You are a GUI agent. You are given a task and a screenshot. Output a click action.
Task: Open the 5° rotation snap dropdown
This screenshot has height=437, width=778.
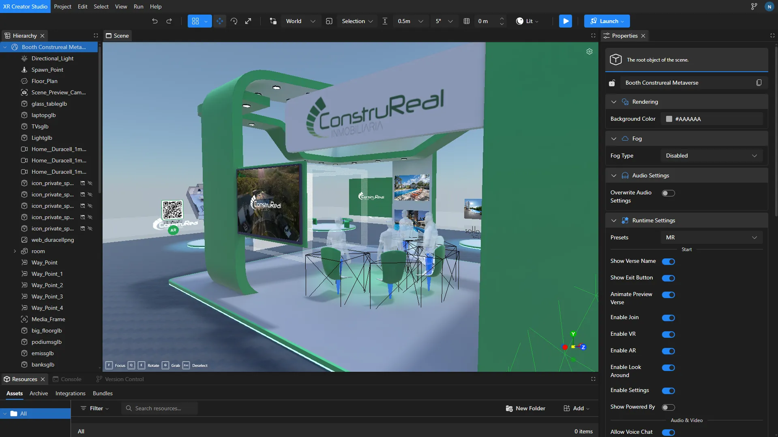(444, 21)
